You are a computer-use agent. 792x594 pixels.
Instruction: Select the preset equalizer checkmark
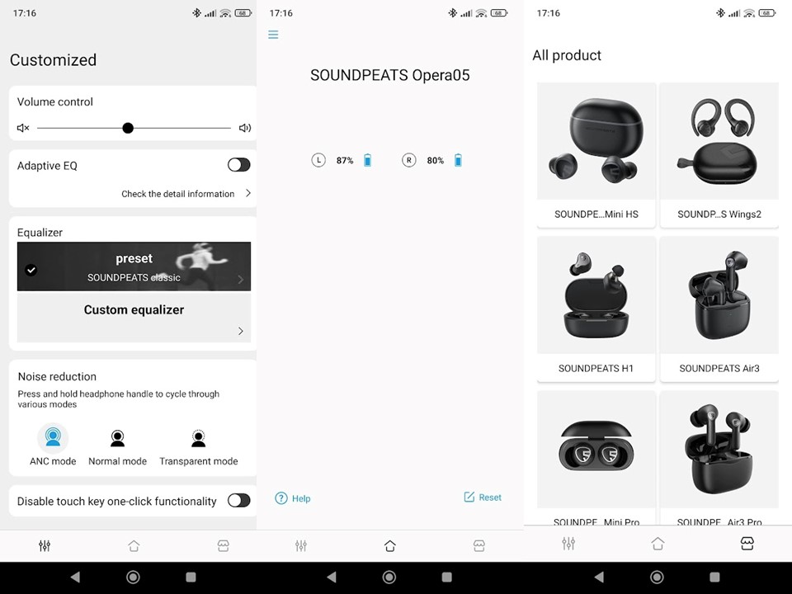click(x=31, y=270)
